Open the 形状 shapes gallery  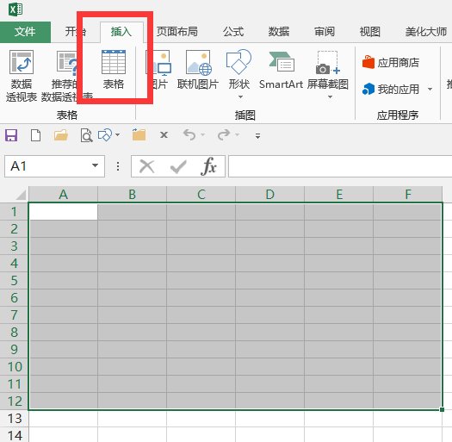coord(238,69)
